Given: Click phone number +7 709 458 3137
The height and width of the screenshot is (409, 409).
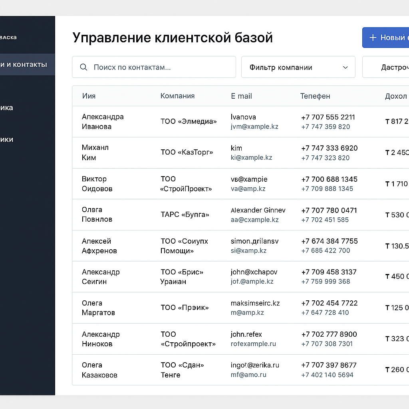Looking at the screenshot, I should click(x=329, y=272).
